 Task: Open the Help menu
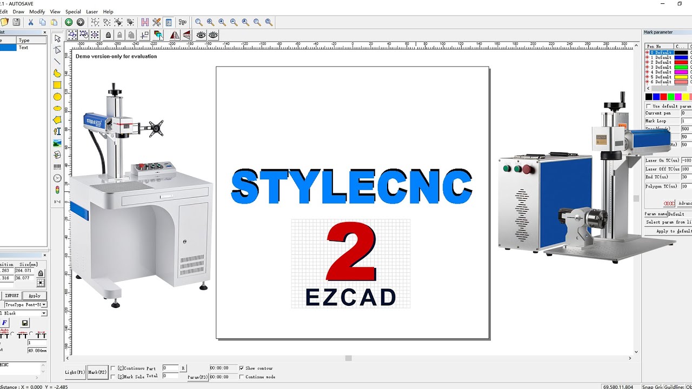click(108, 11)
